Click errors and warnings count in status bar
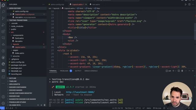The image size is (196, 110). pos(9,108)
